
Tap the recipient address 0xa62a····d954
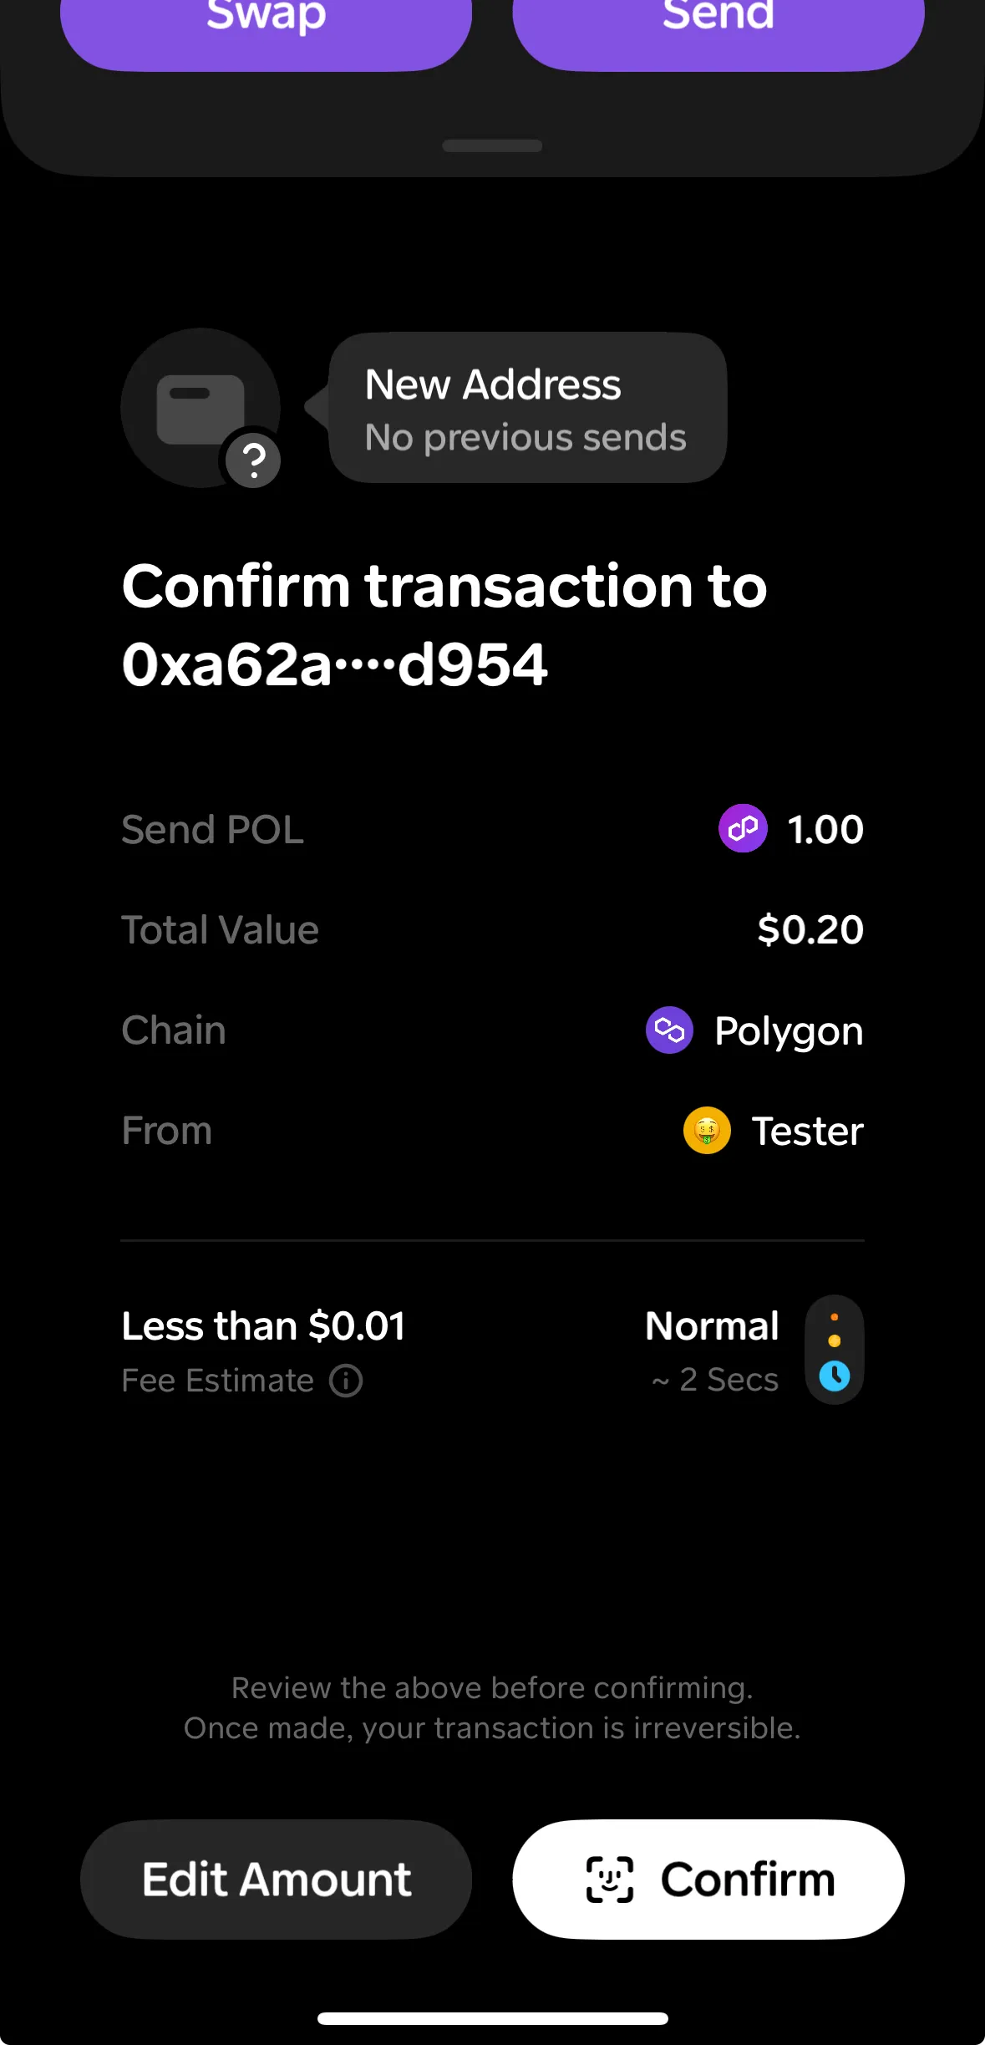[334, 666]
